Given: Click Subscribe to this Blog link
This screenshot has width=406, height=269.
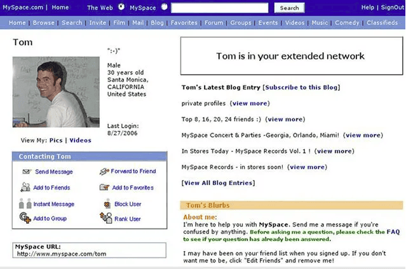Looking at the screenshot, I should click(x=302, y=87).
